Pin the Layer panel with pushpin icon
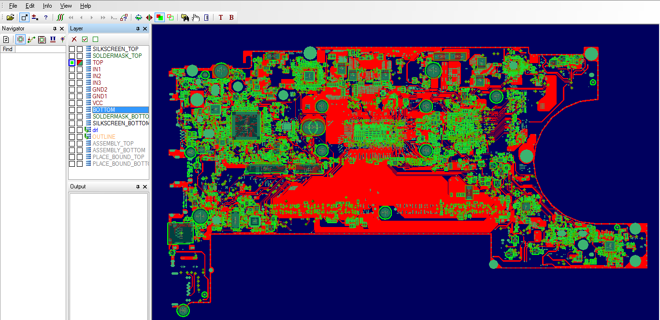The image size is (660, 320). pyautogui.click(x=137, y=29)
